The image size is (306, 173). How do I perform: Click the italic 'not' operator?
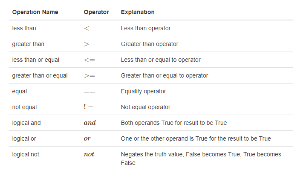[x=89, y=154]
